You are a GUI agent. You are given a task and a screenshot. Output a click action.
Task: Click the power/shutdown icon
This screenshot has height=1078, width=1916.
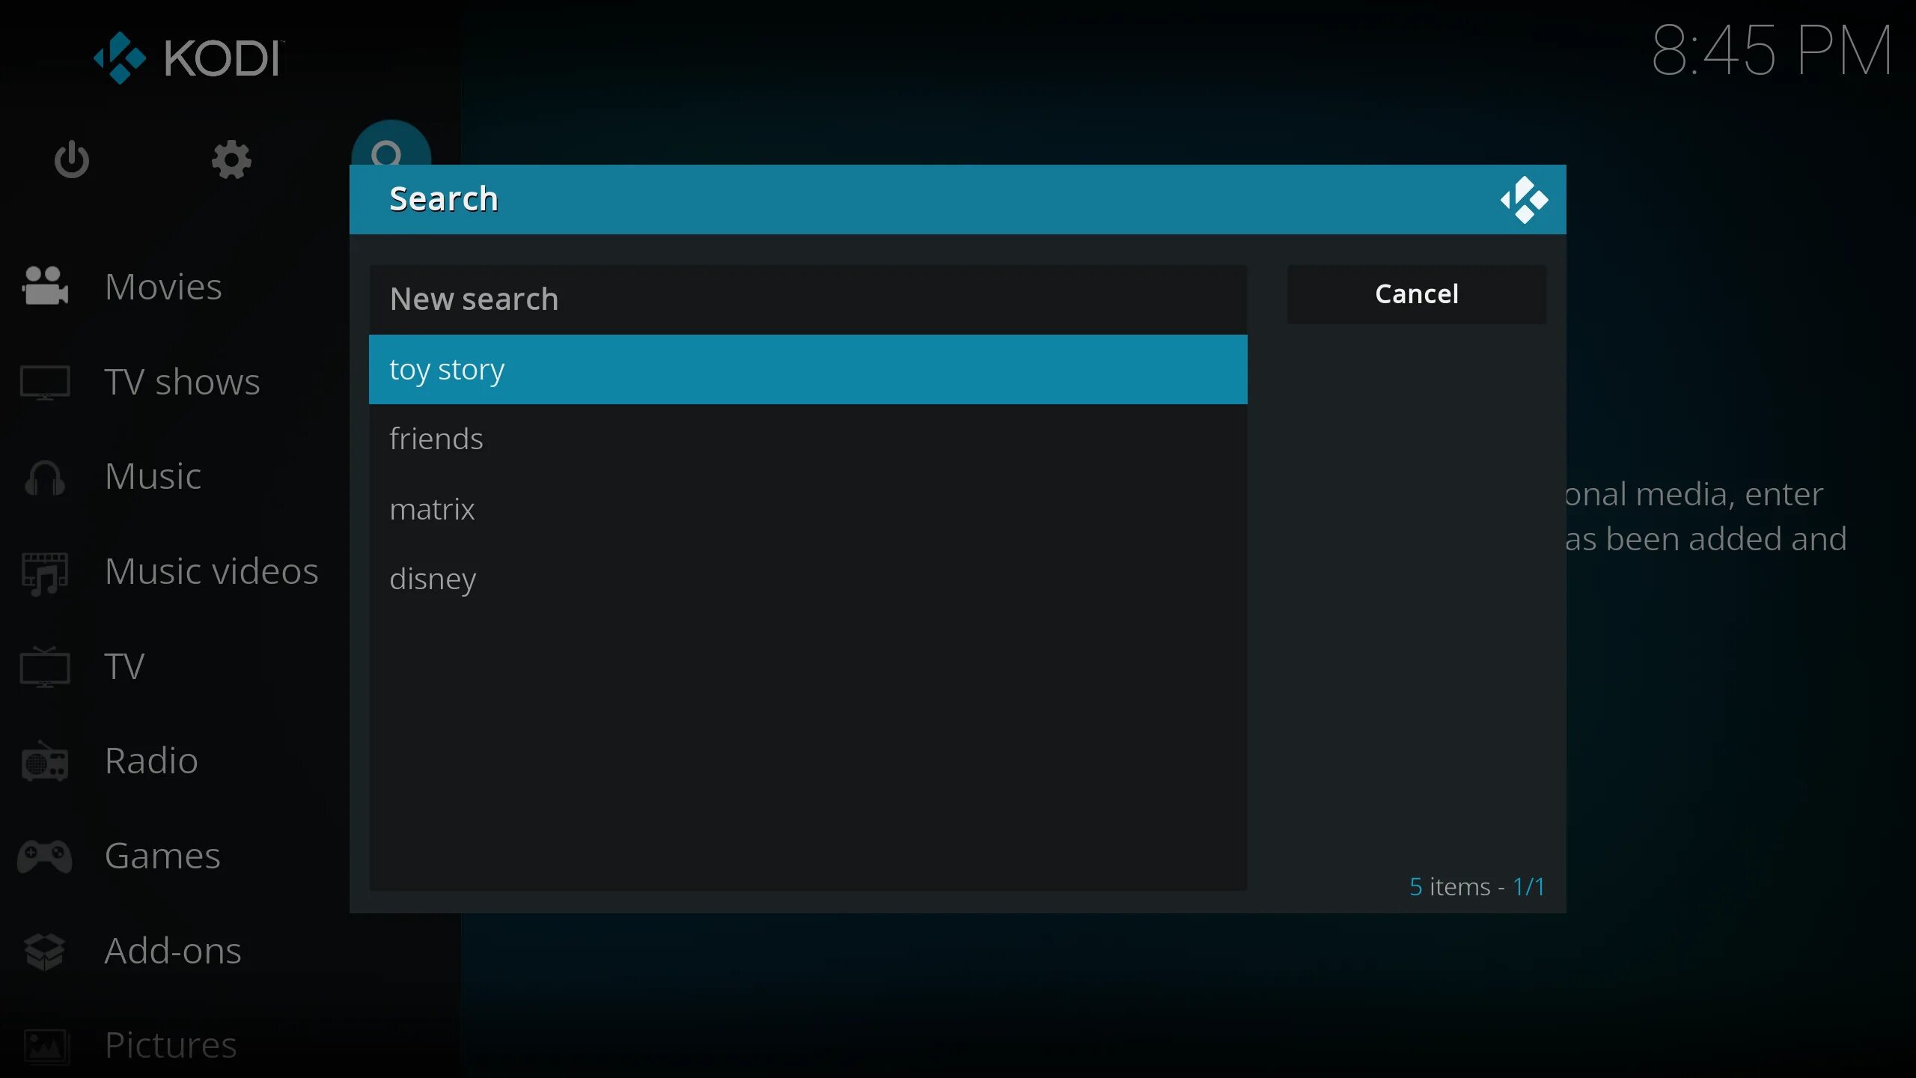pyautogui.click(x=71, y=159)
